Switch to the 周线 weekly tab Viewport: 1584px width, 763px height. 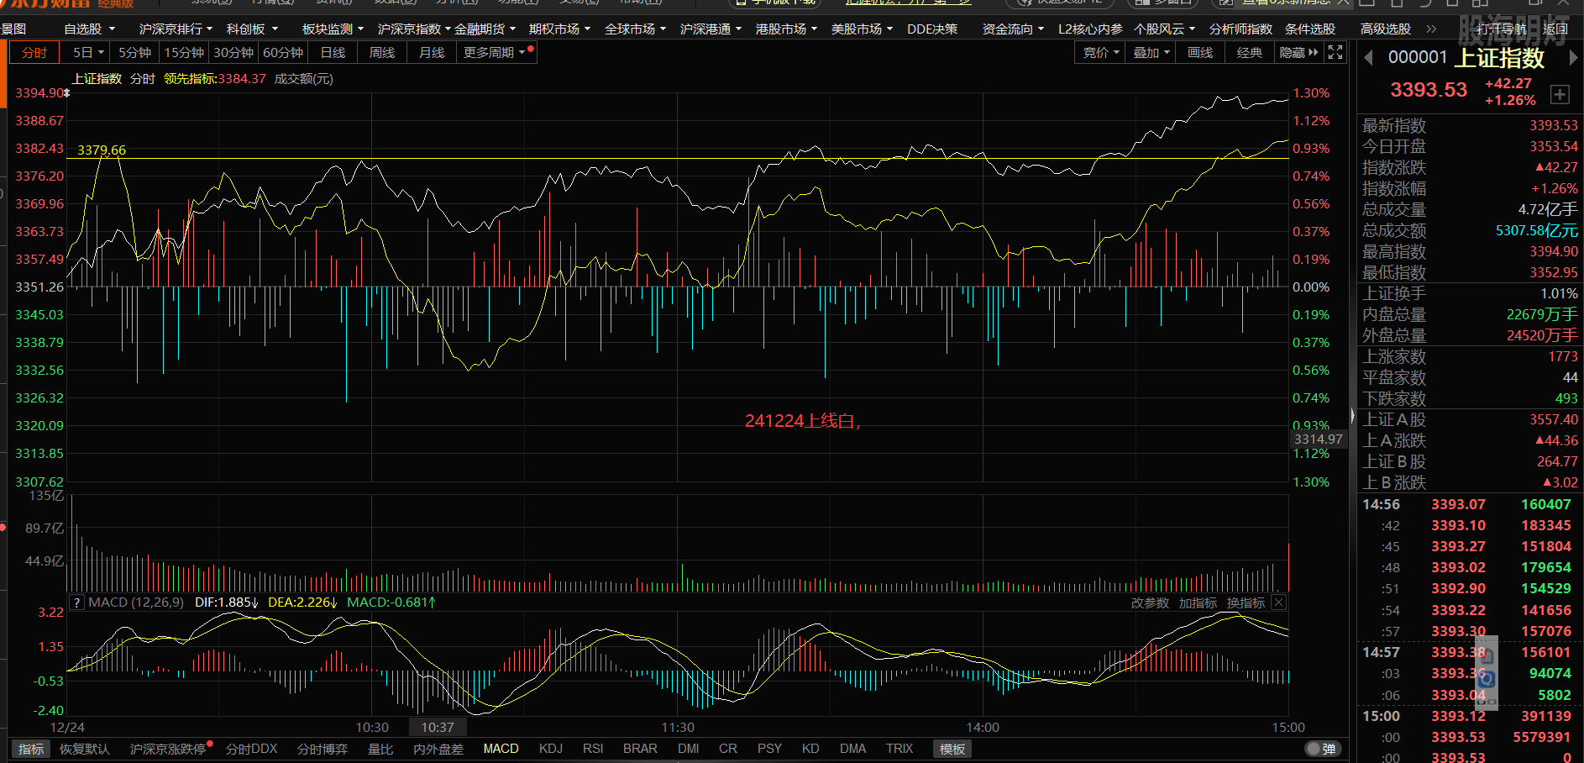(x=382, y=52)
